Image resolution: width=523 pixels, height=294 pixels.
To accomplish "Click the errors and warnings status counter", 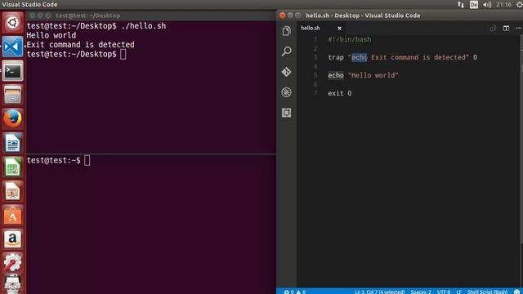I will tap(295, 292).
